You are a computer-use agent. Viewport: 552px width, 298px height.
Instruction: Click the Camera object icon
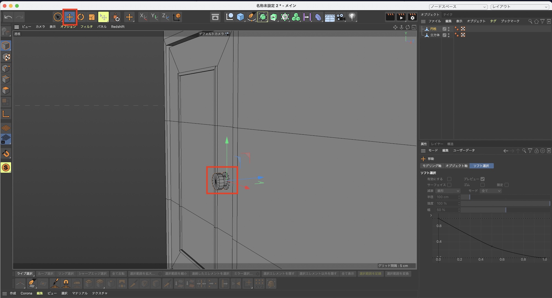(x=341, y=17)
